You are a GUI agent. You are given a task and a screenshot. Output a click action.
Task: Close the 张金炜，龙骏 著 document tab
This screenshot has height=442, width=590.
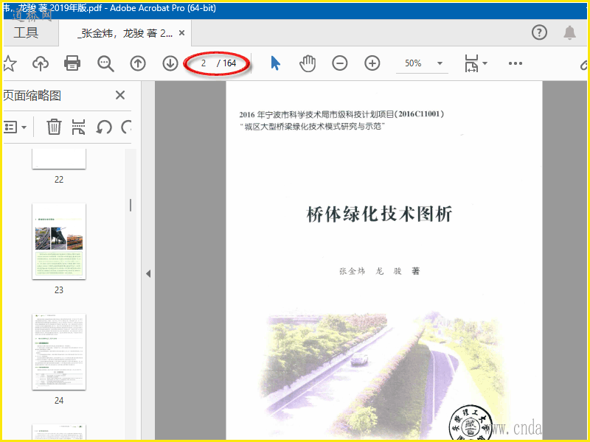181,33
